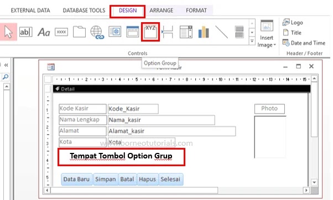333x200 pixels.
Task: Click the navigation pane search icon
Action: [6, 76]
